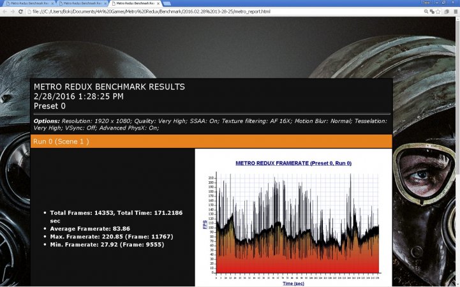The height and width of the screenshot is (287, 460).
Task: Click the Chrome user profile button in title bar
Action: tap(426, 3)
